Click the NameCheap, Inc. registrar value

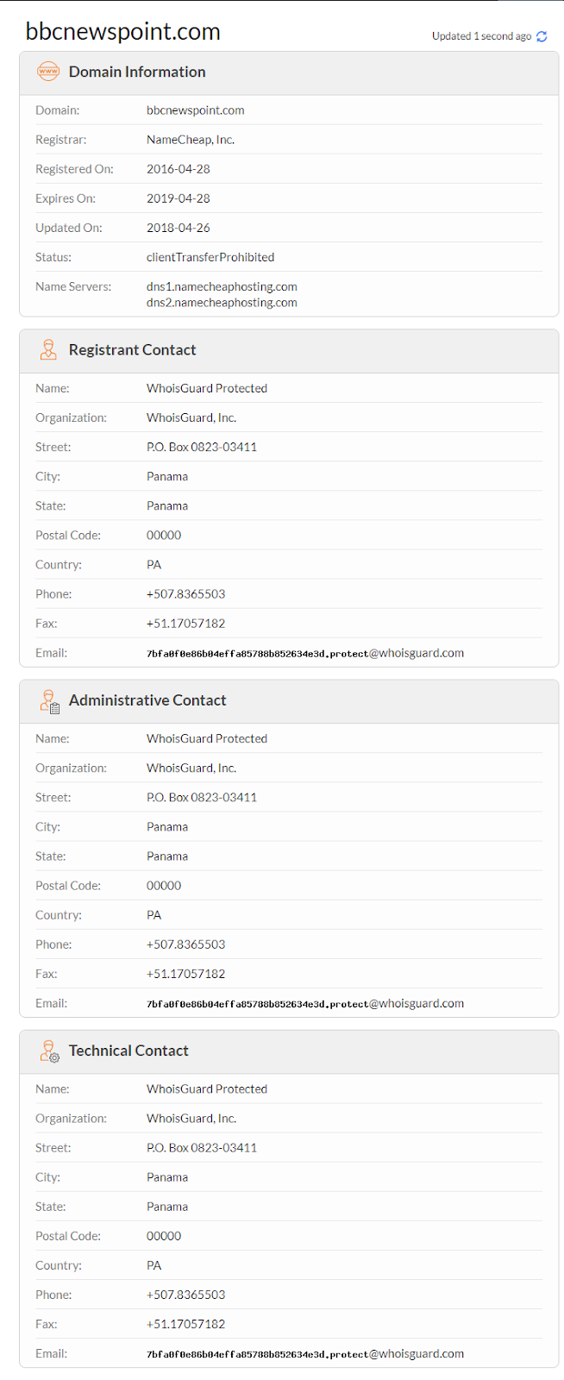191,140
